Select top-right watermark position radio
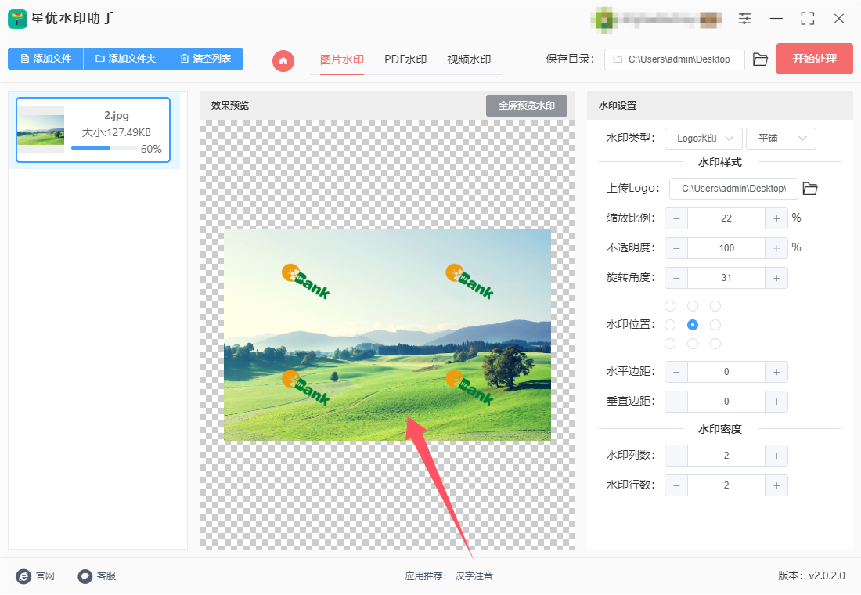 click(x=715, y=306)
